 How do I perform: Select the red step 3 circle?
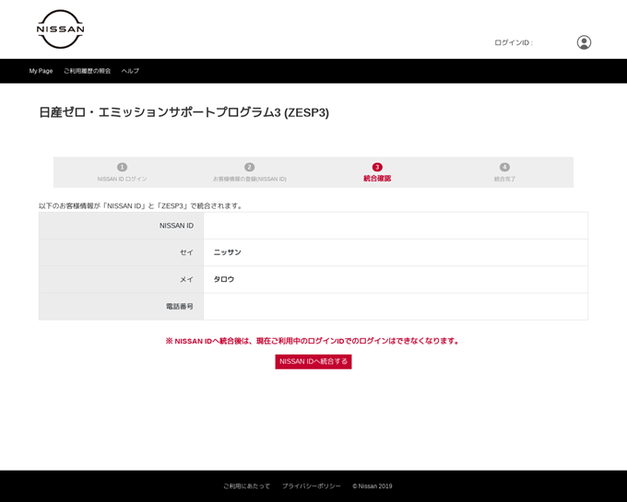pos(377,167)
